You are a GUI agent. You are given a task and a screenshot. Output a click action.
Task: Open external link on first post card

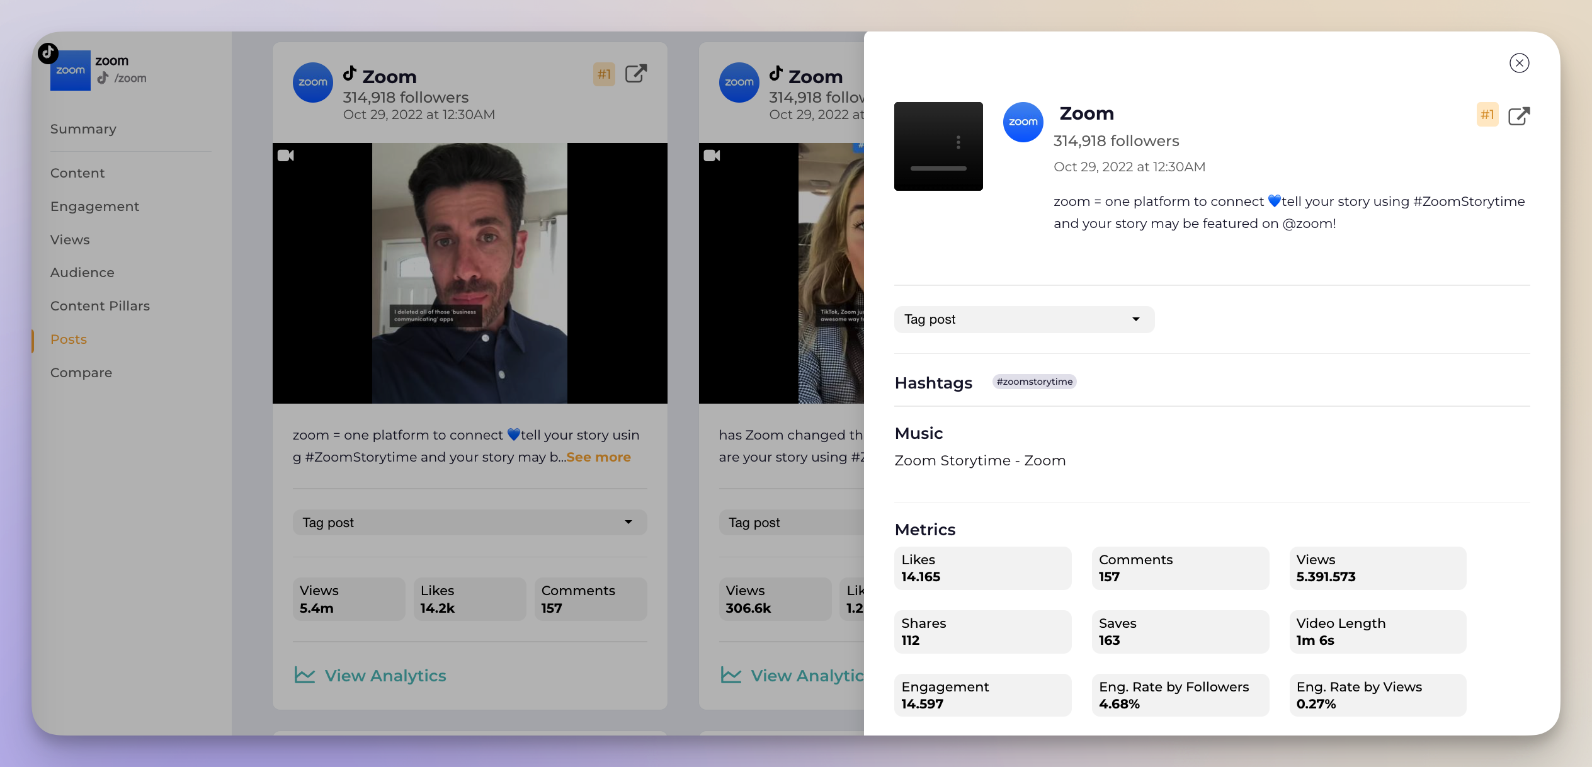point(636,74)
